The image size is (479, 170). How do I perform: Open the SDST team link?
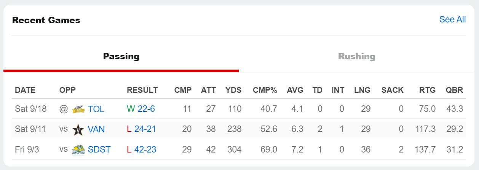tap(99, 149)
